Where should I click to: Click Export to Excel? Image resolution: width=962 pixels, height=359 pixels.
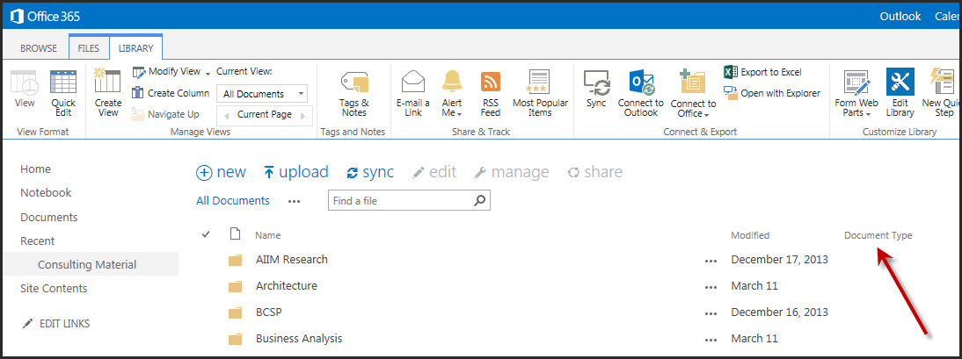pyautogui.click(x=762, y=72)
